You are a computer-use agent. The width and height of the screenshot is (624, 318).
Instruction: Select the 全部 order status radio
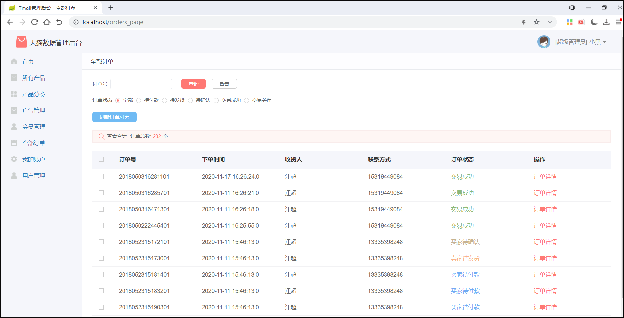point(118,100)
